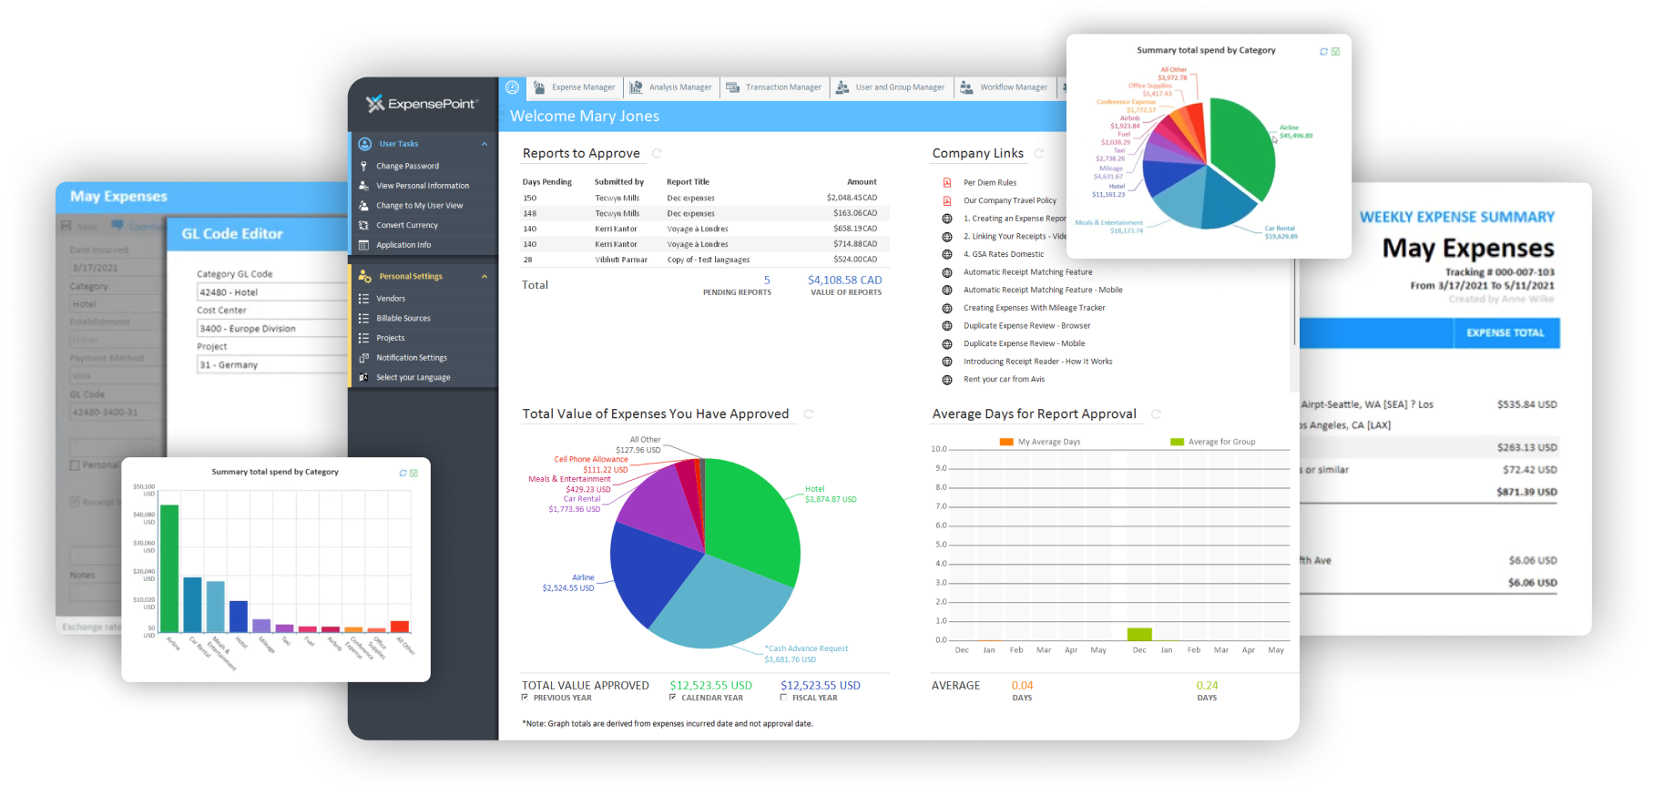The image size is (1653, 796).
Task: Click the Notification Settings sidebar icon
Action: [364, 358]
